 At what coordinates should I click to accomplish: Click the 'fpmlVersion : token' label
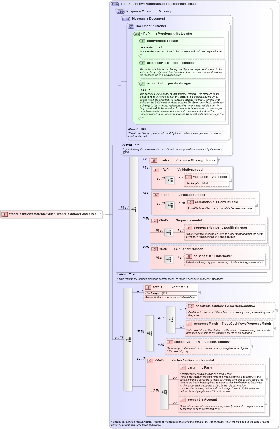(x=162, y=41)
